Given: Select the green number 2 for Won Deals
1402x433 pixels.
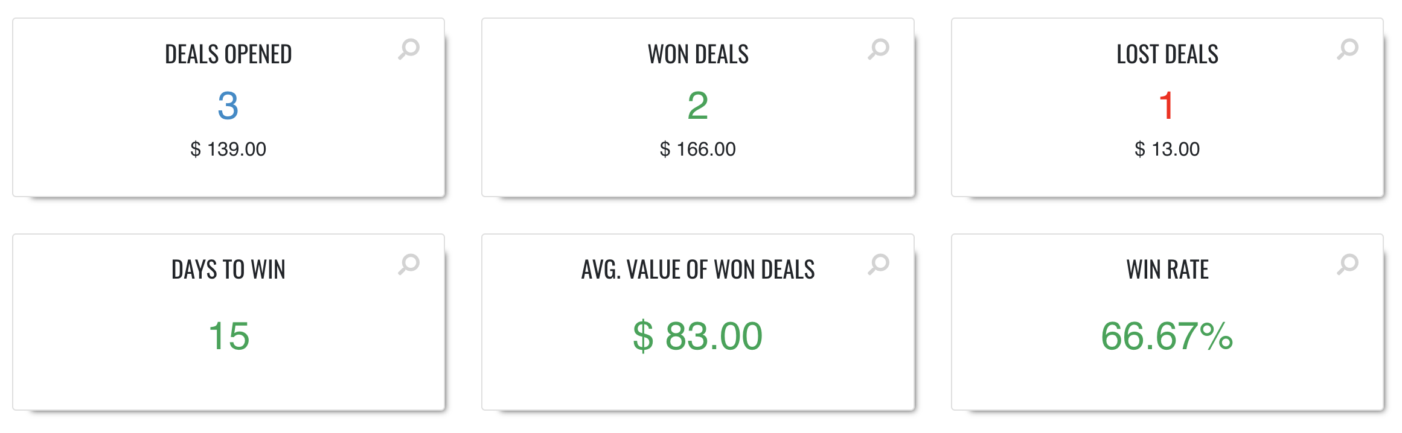Looking at the screenshot, I should pos(697,106).
